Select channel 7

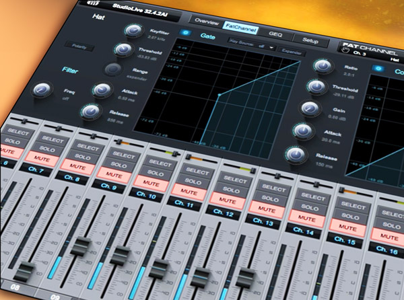(x=53, y=139)
